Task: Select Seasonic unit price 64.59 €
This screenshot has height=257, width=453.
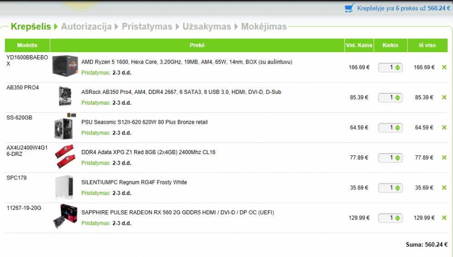Action: coord(359,127)
